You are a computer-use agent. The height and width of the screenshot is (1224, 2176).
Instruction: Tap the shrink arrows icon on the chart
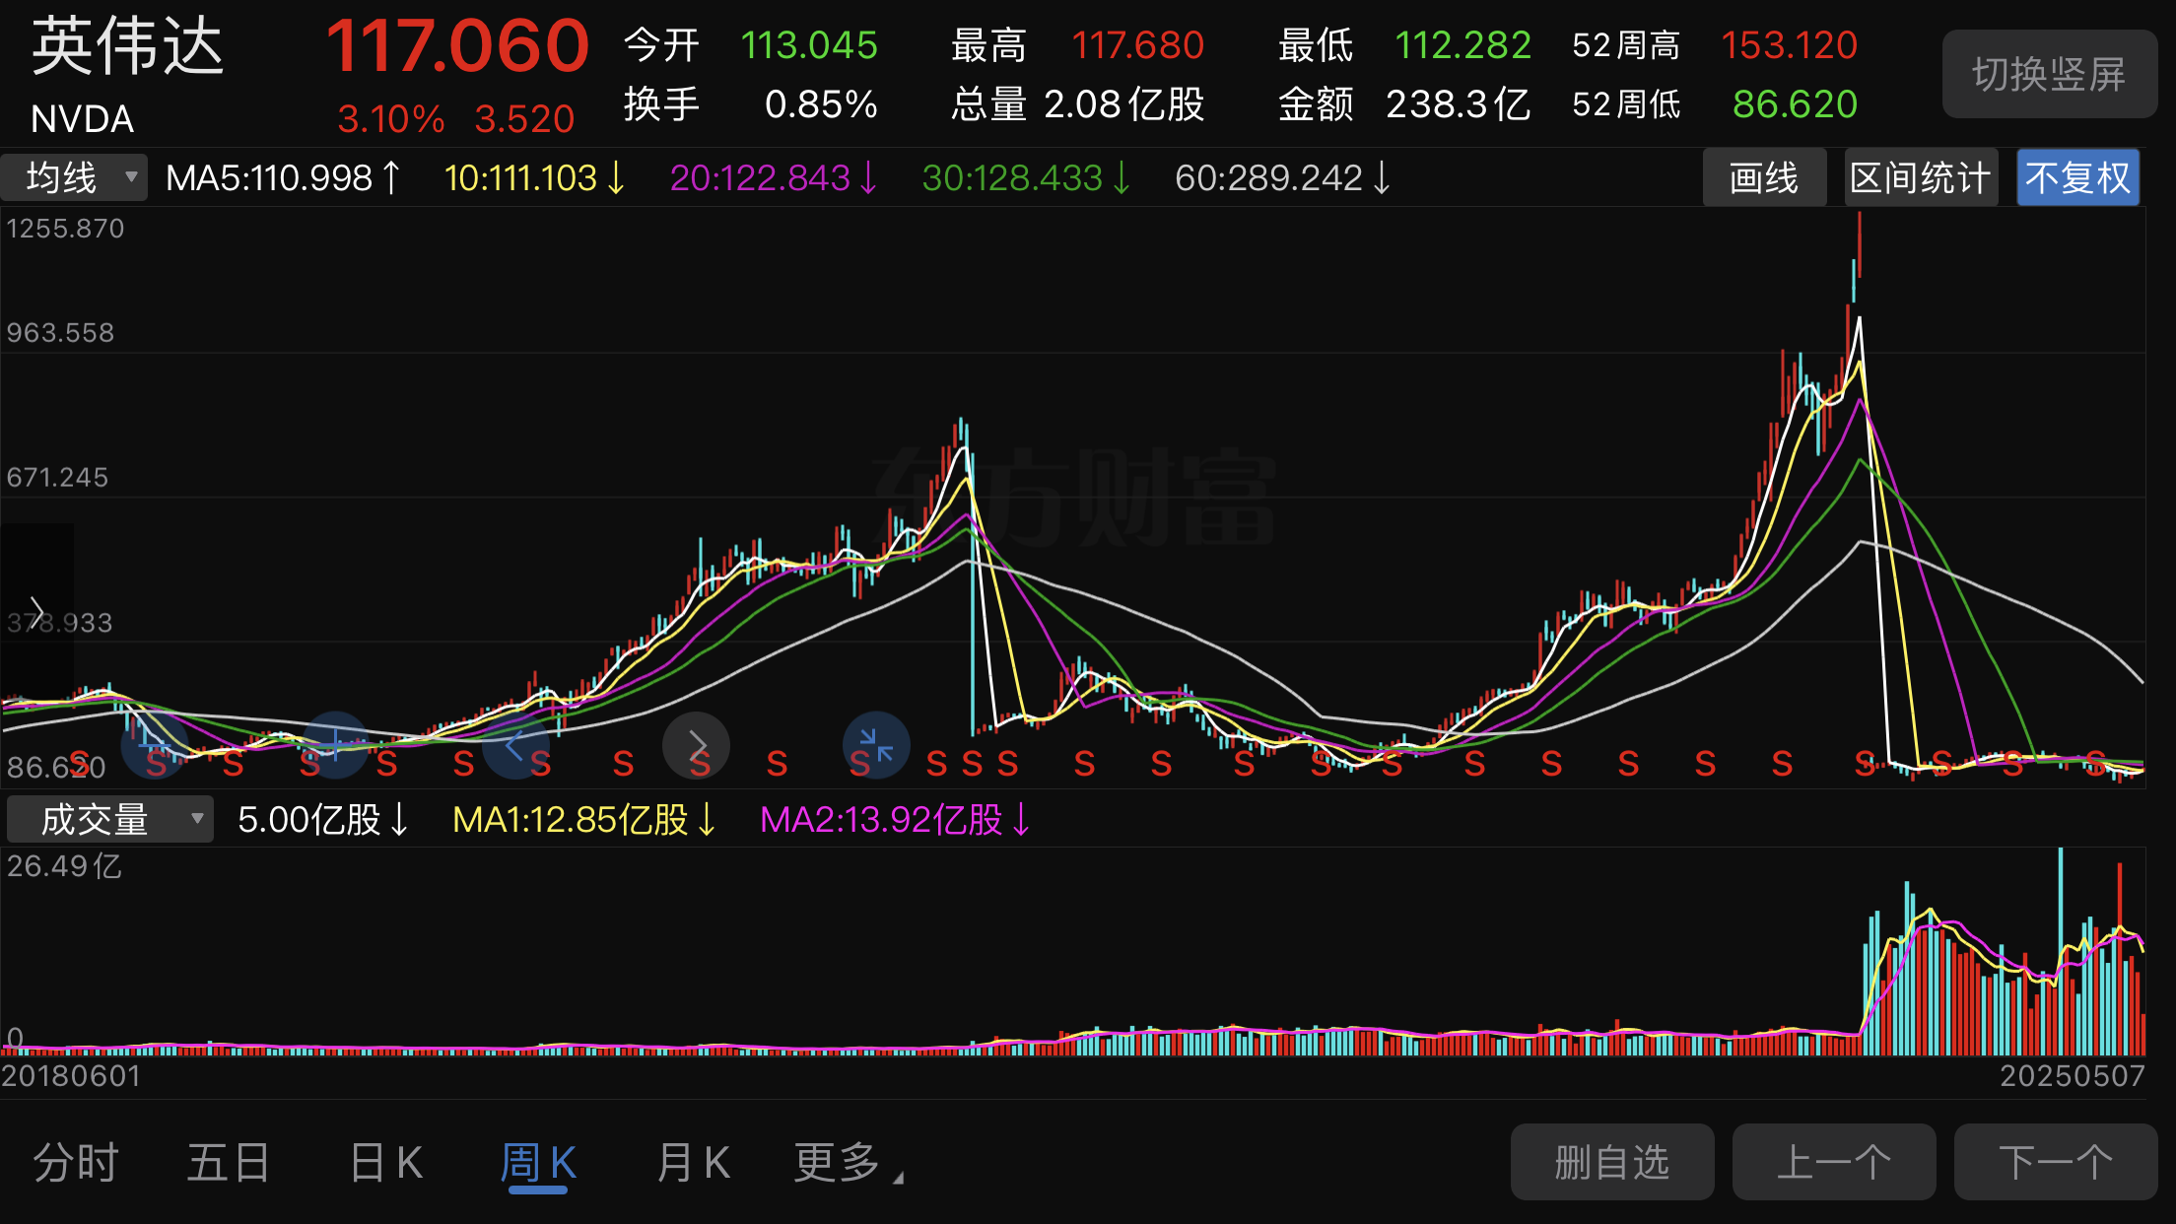tap(876, 745)
